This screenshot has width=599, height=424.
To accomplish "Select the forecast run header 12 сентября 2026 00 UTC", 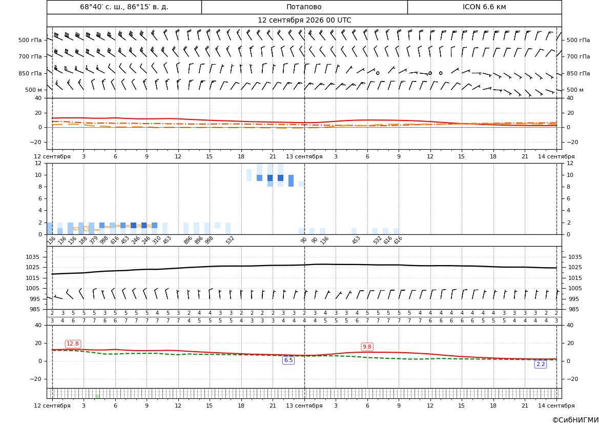I will tap(304, 21).
